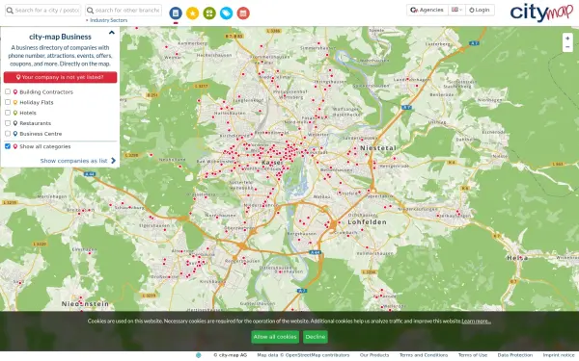Open the language flag dropdown

456,10
